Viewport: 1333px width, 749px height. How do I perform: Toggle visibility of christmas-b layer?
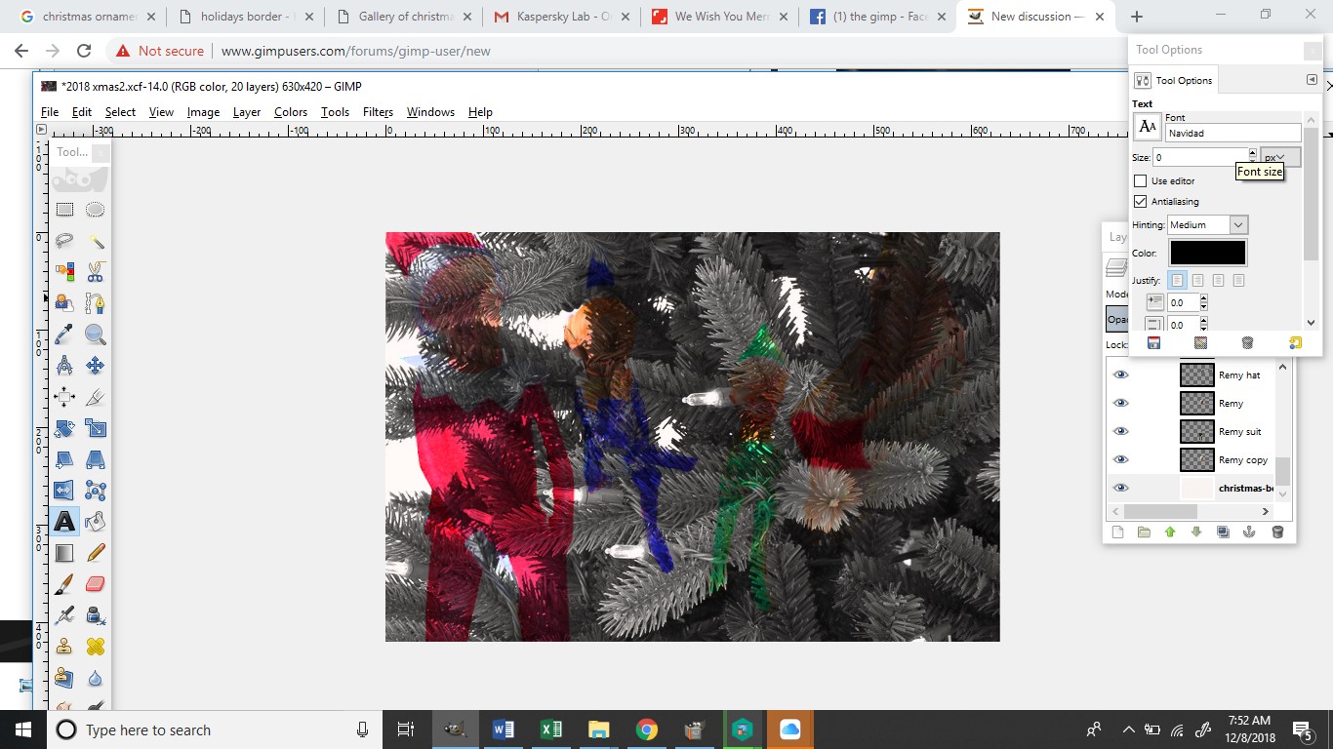1120,489
